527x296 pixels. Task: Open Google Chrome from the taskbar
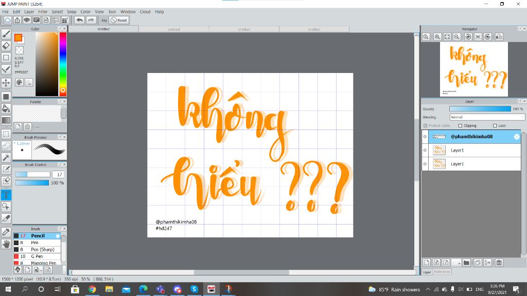[x=92, y=289]
